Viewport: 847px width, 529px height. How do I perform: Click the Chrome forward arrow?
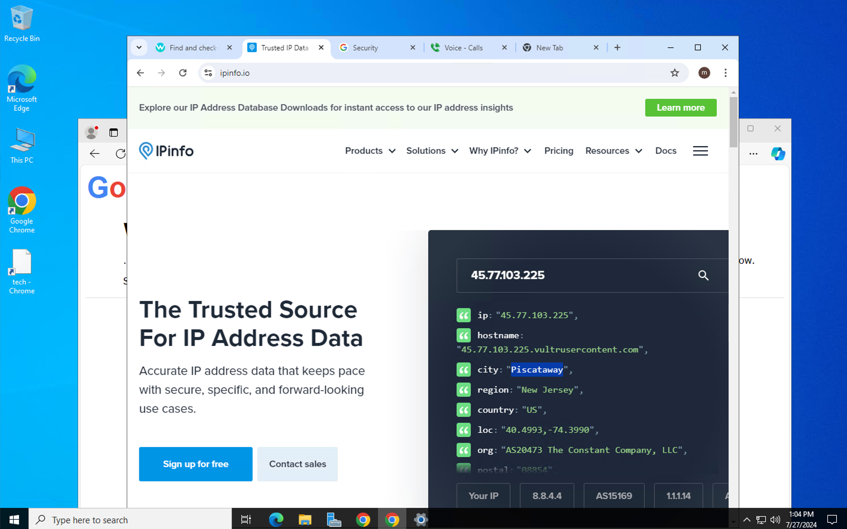[x=161, y=73]
